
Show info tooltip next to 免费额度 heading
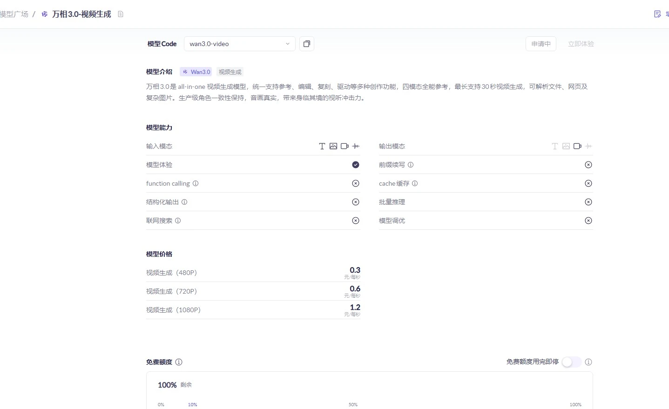179,362
